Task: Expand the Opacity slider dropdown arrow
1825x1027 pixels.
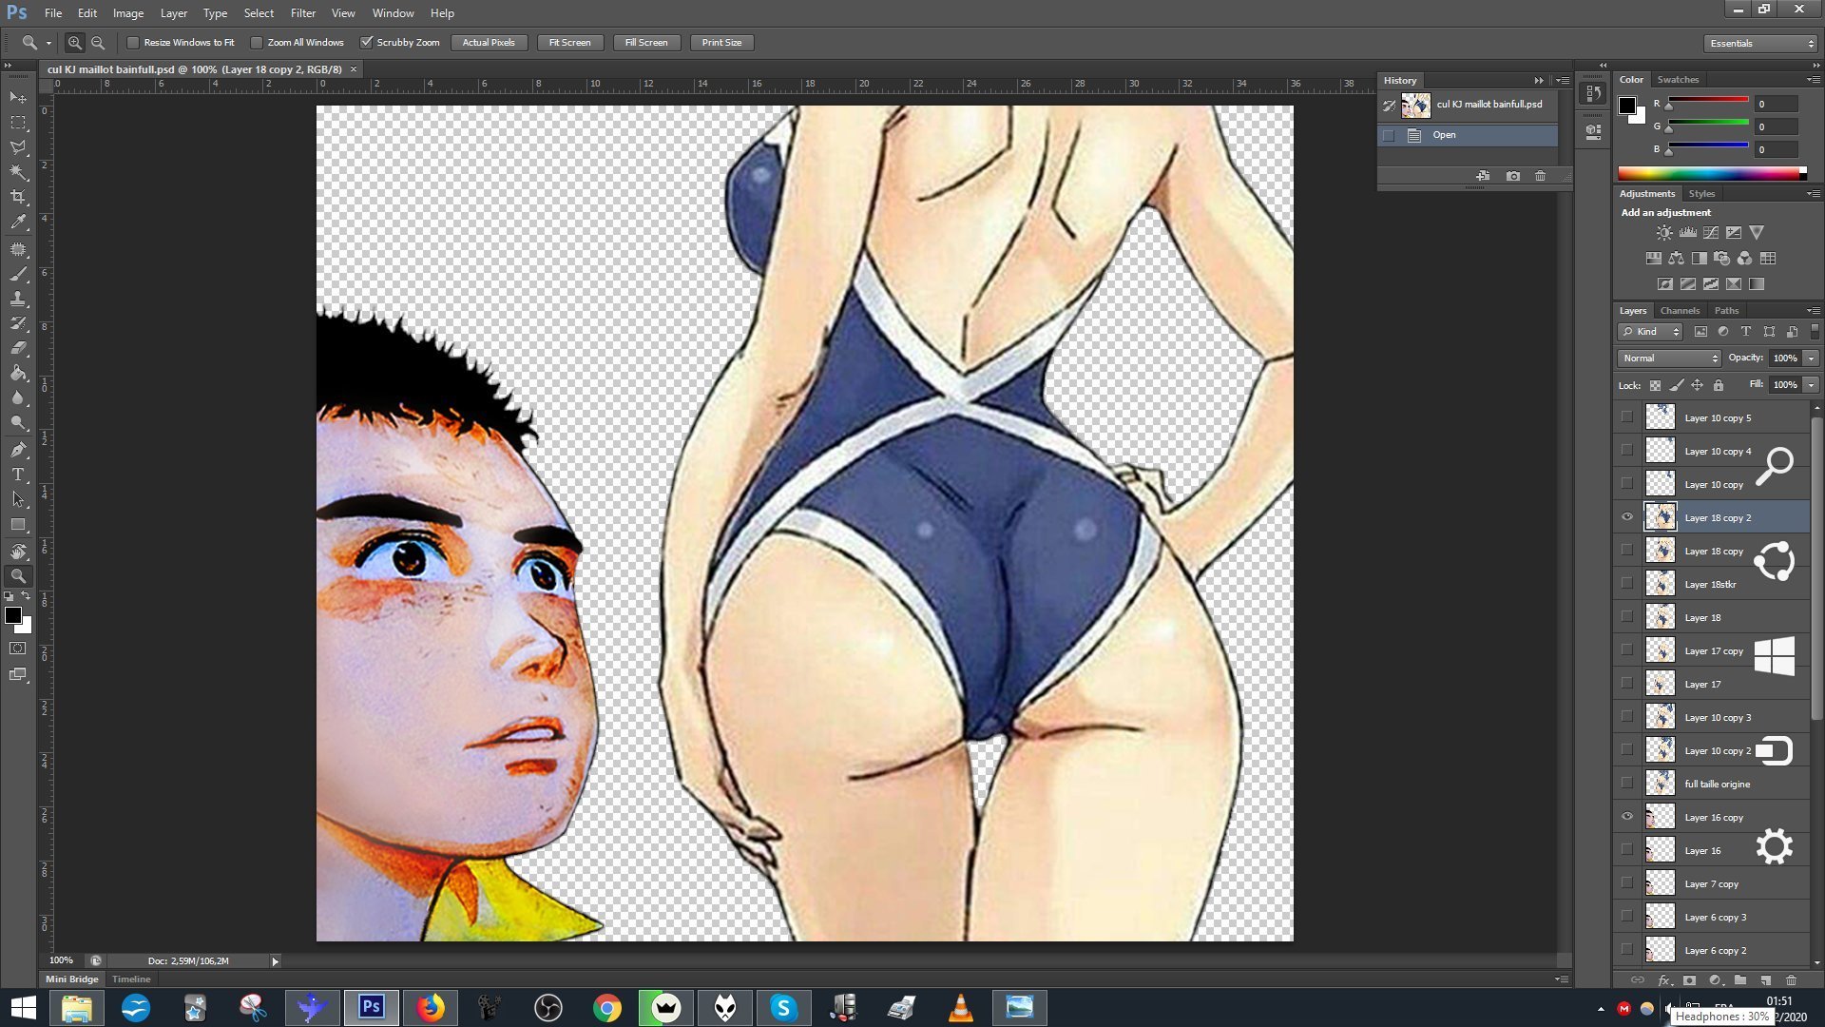Action: tap(1811, 358)
